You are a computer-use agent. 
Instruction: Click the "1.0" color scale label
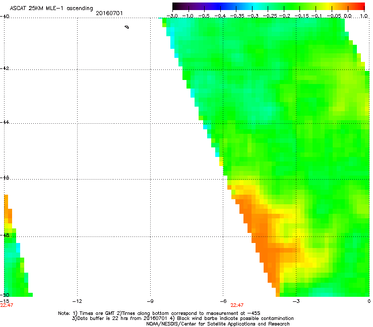coord(364,16)
